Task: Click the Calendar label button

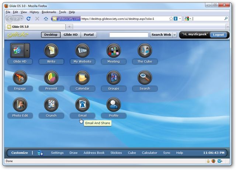Action: point(82,88)
